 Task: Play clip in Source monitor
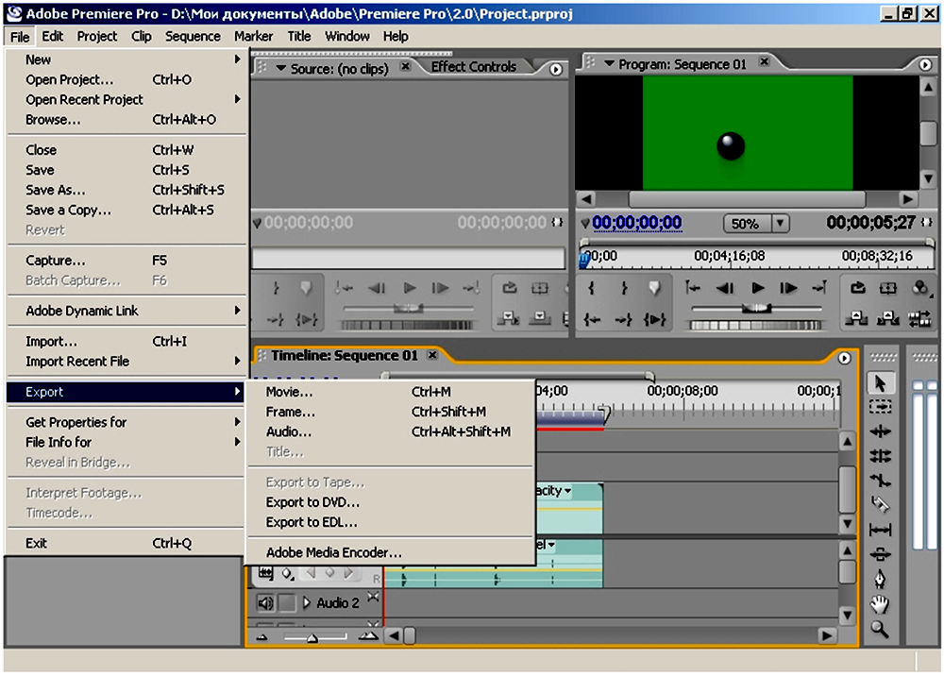410,288
